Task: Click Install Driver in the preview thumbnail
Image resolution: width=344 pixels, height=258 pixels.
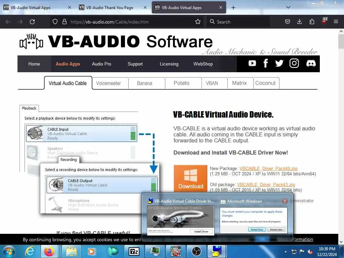Action: [x=201, y=231]
